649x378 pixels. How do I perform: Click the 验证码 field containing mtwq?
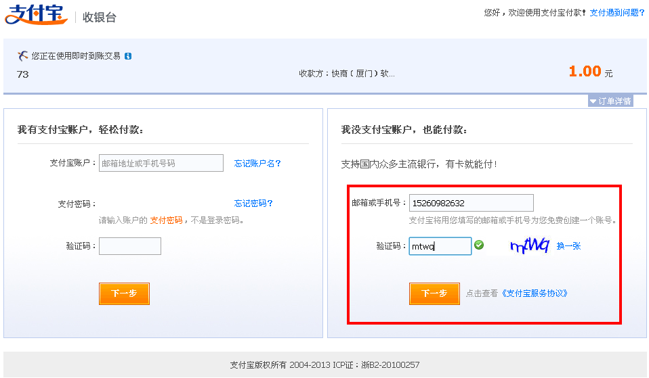coord(440,246)
